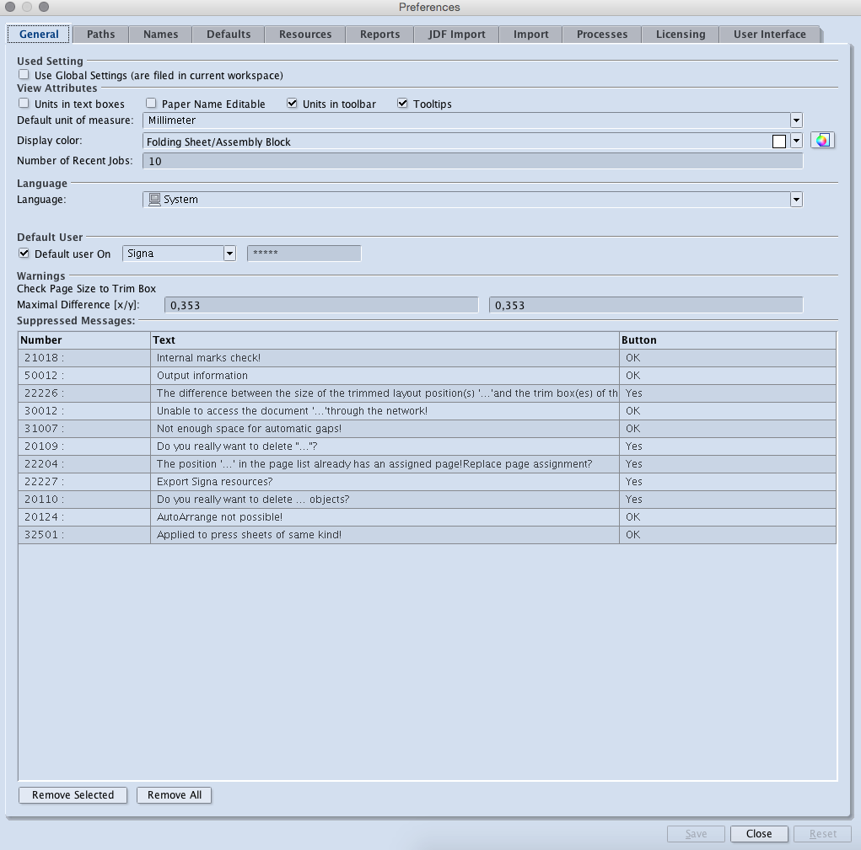The height and width of the screenshot is (850, 861).
Task: Select message number 20110
Action: click(428, 499)
